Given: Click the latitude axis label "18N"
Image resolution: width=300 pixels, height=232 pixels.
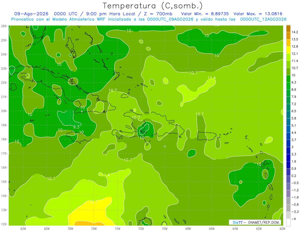Looking at the screenshot, I should coord(3,139).
